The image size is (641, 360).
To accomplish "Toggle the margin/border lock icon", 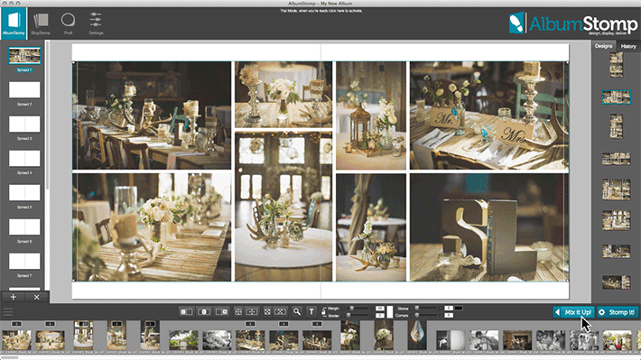I will point(324,312).
